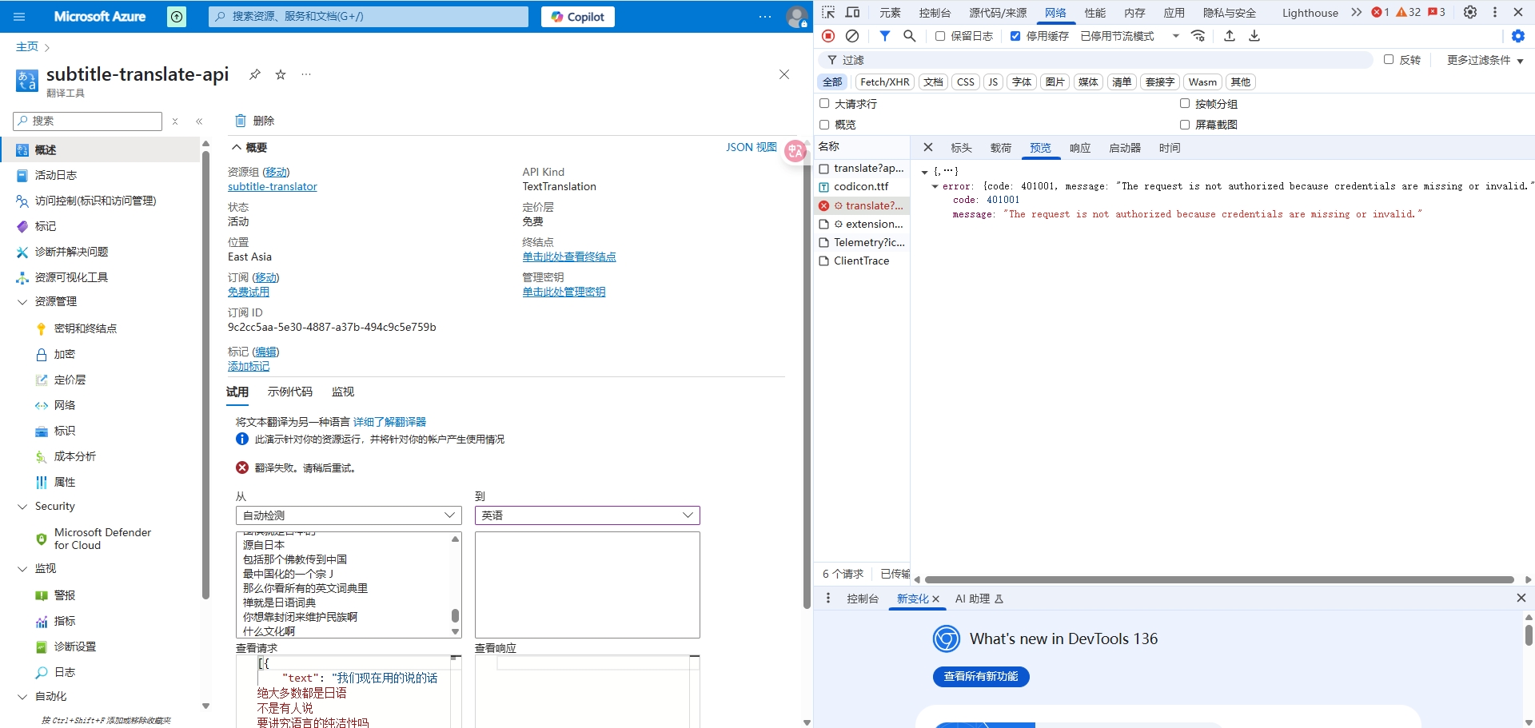Switch to the 示例代码 tab
1535x728 pixels.
tap(290, 392)
